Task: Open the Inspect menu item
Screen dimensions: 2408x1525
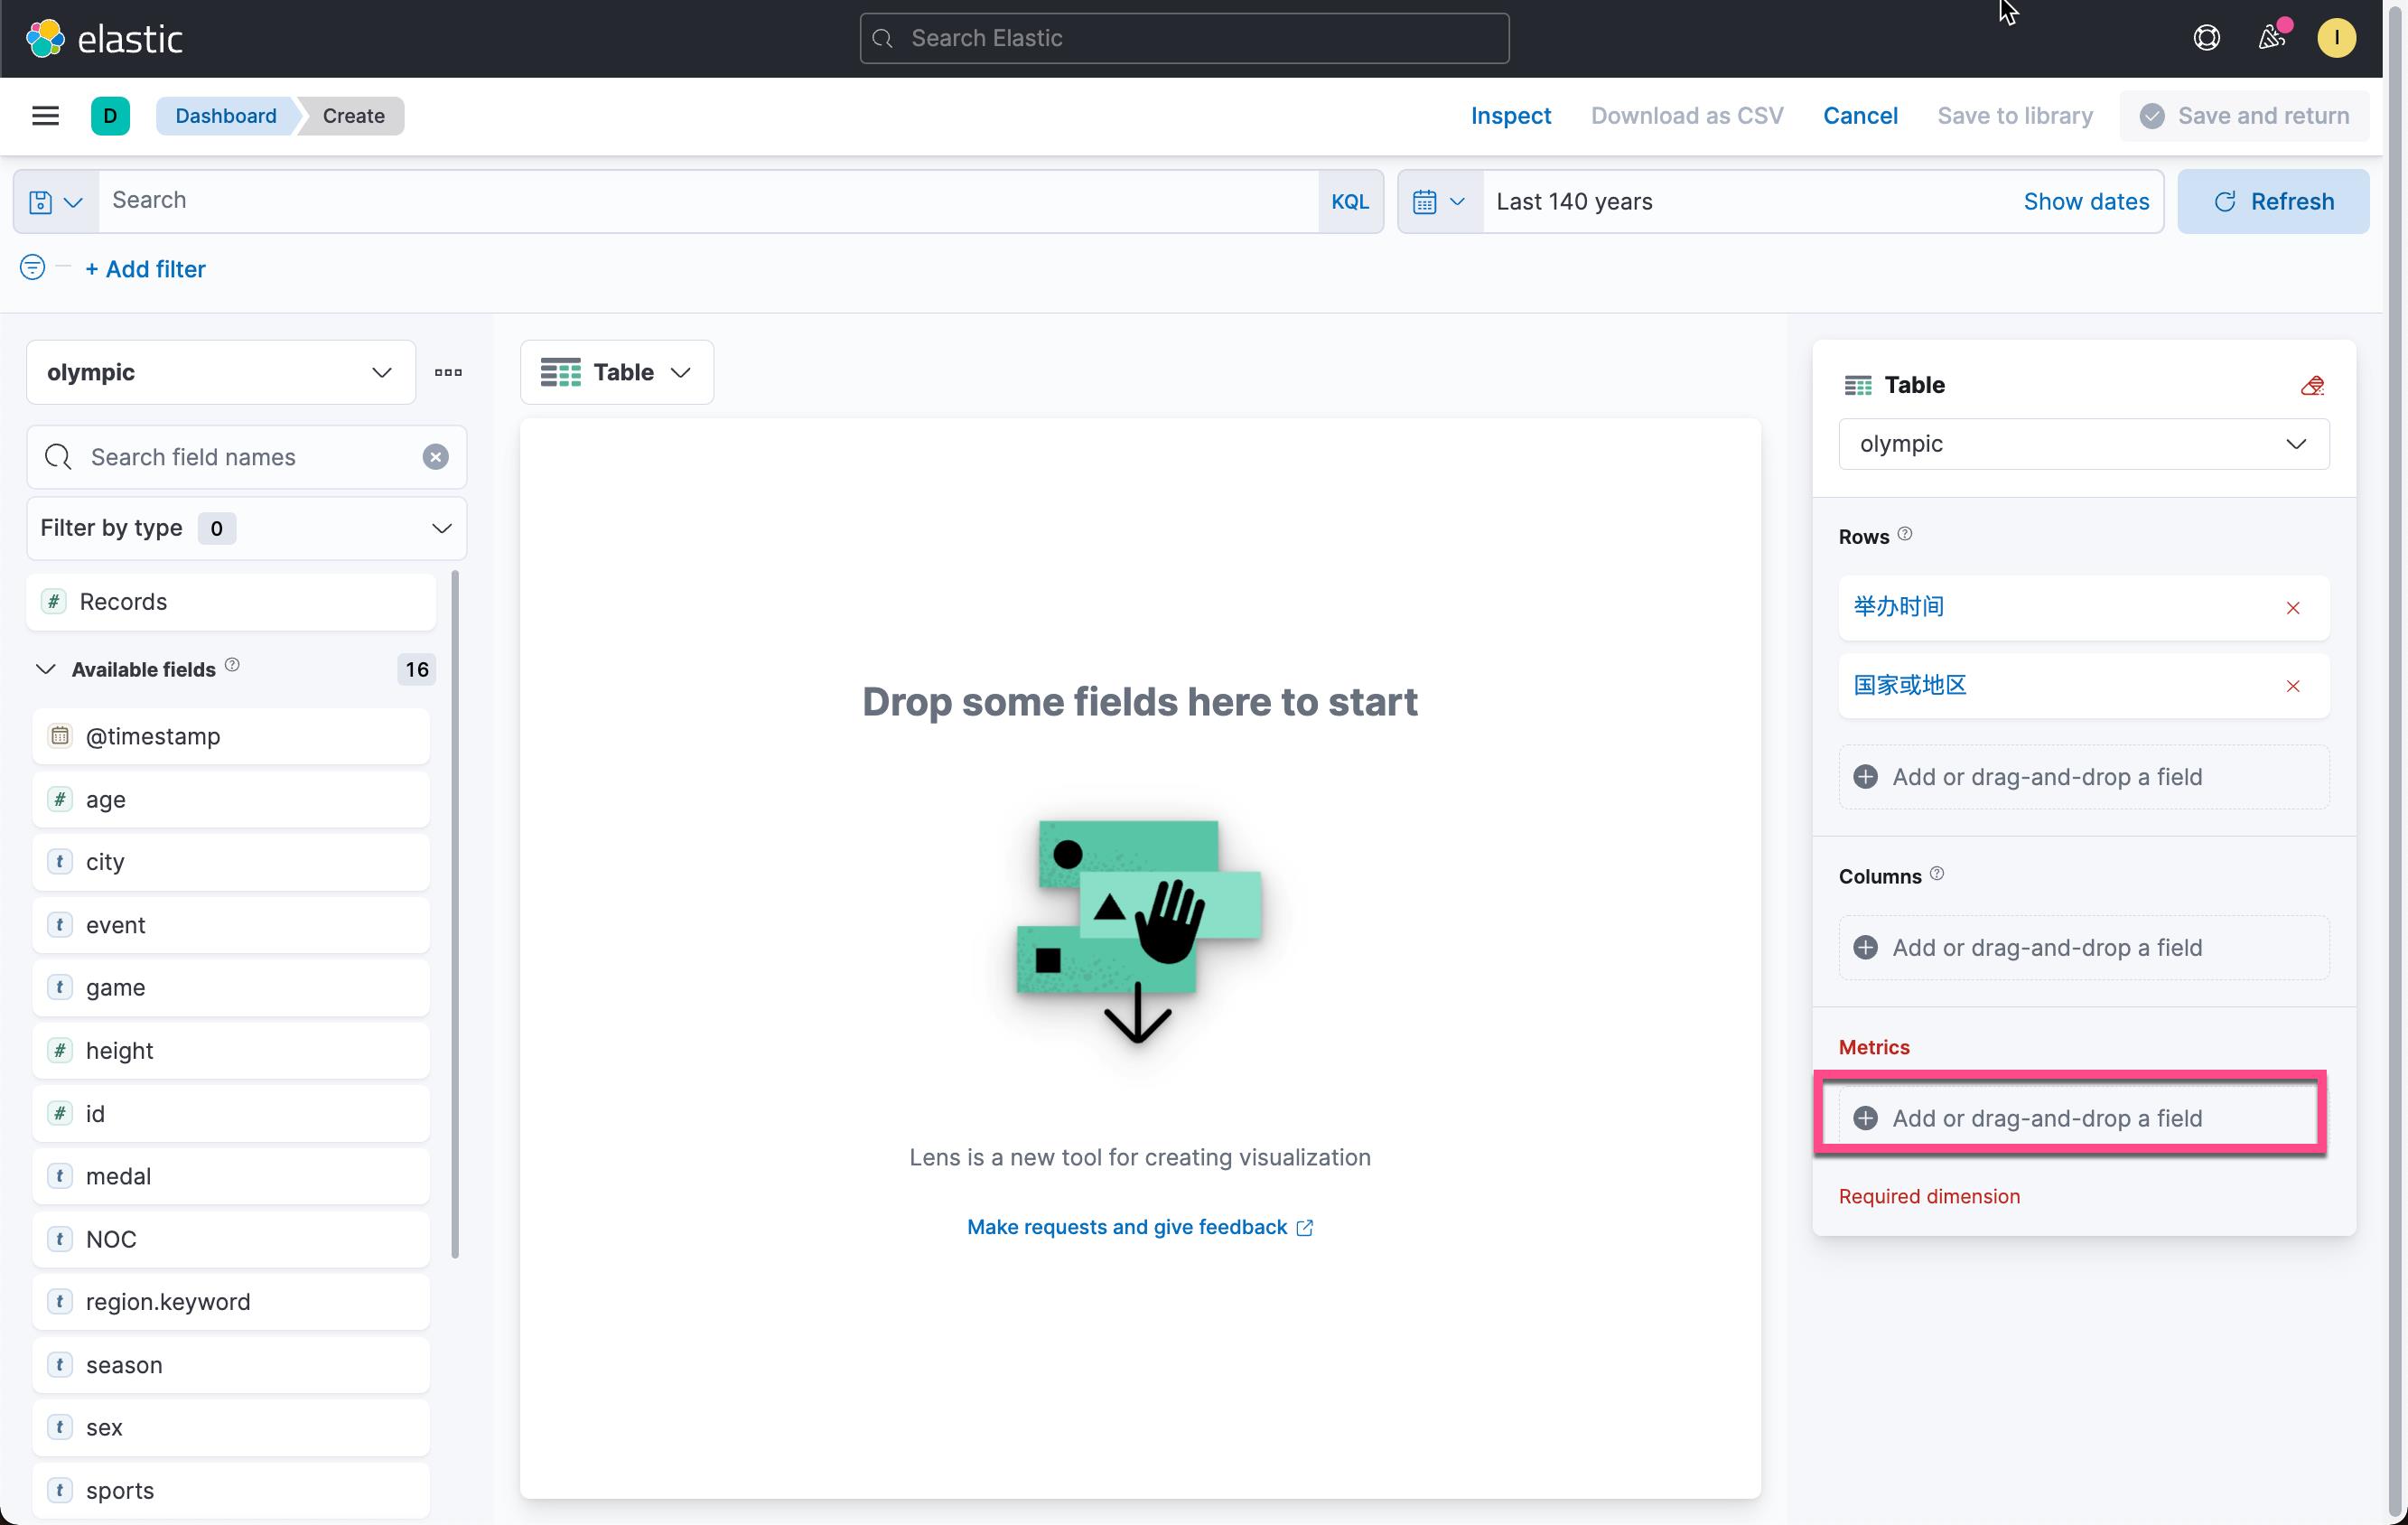Action: click(x=1510, y=116)
